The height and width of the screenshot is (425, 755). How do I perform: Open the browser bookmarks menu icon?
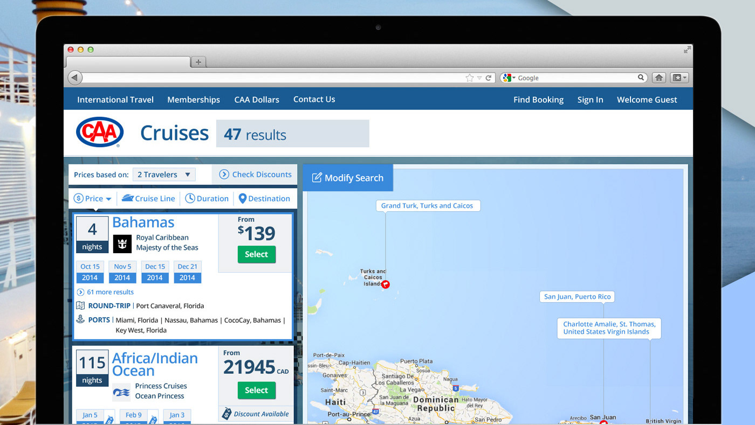[x=679, y=78]
